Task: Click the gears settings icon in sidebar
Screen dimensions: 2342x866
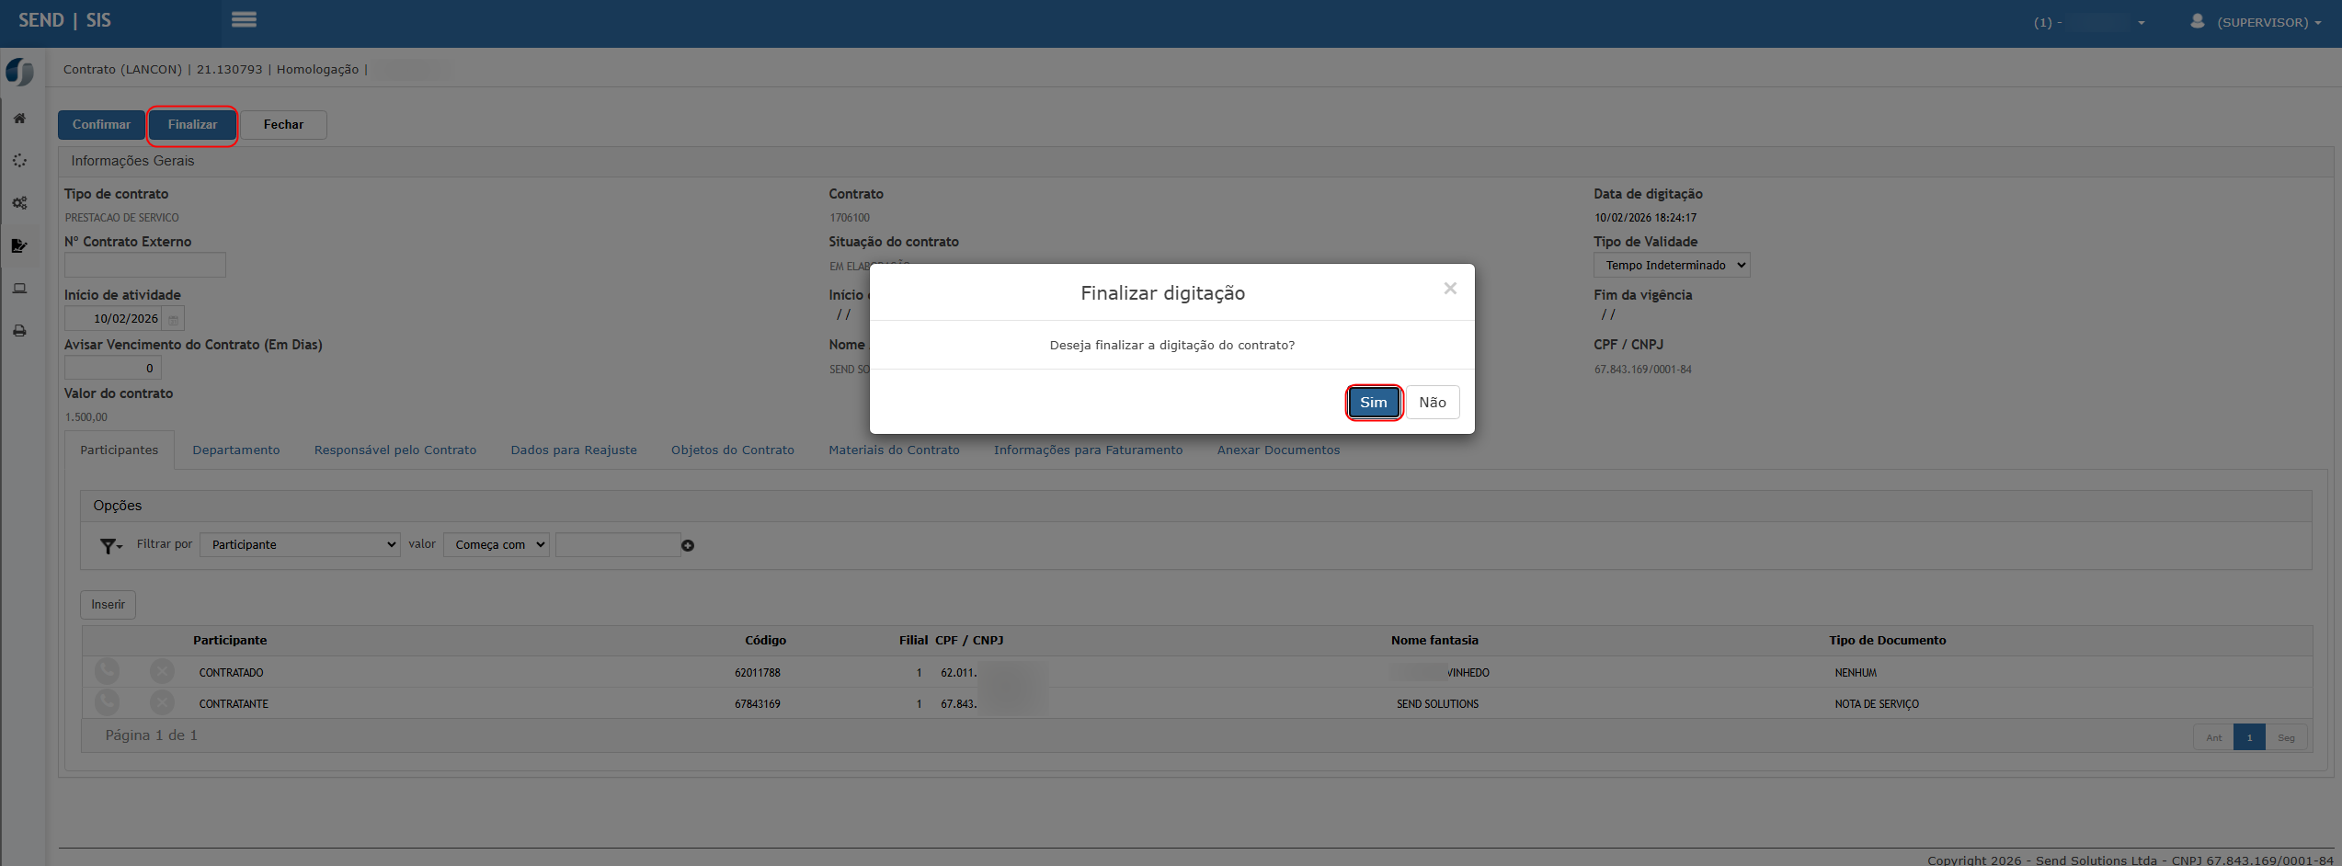Action: (19, 203)
